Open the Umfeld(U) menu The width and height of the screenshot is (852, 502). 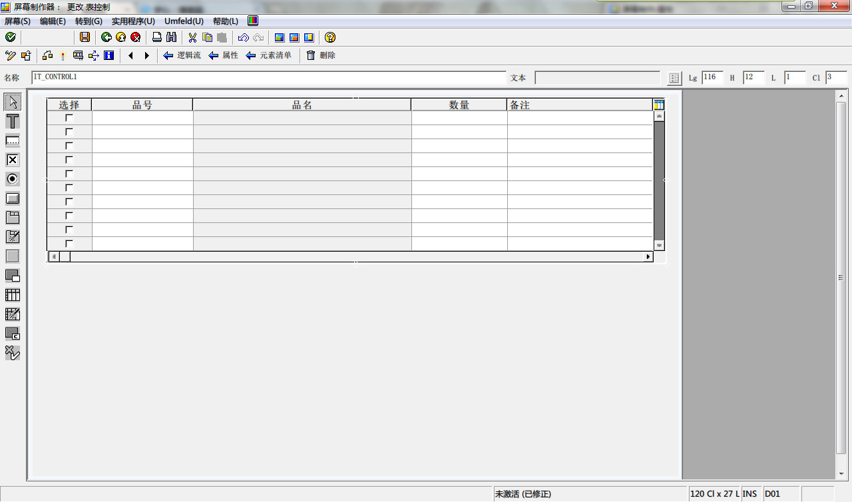pos(184,21)
